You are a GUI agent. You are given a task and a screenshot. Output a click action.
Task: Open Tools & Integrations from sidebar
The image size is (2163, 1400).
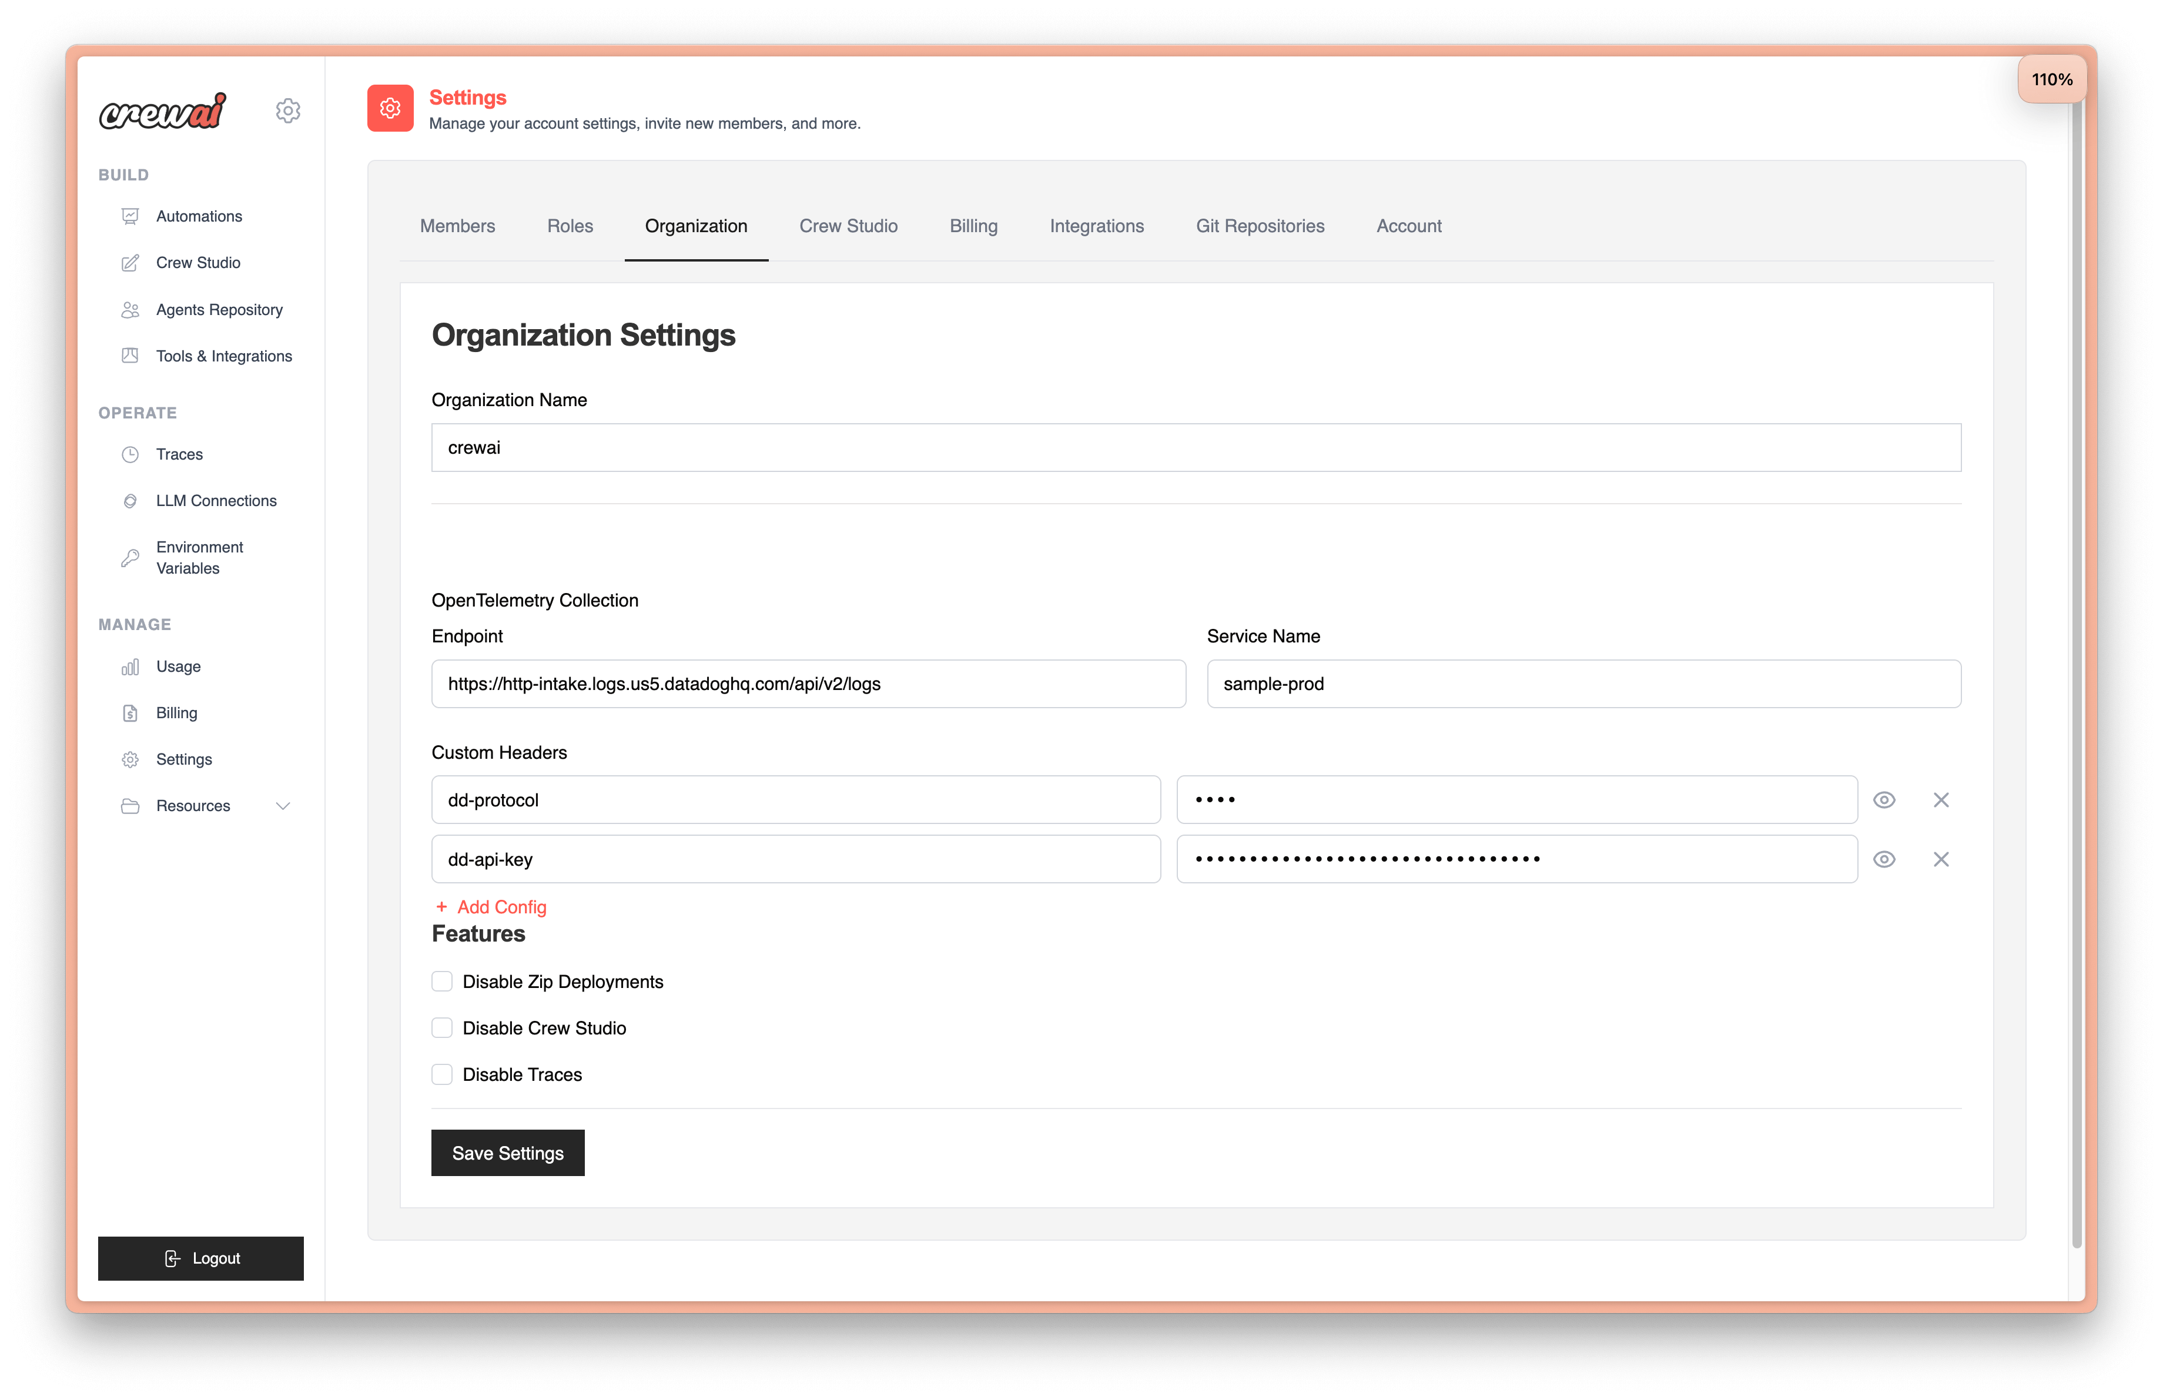223,355
